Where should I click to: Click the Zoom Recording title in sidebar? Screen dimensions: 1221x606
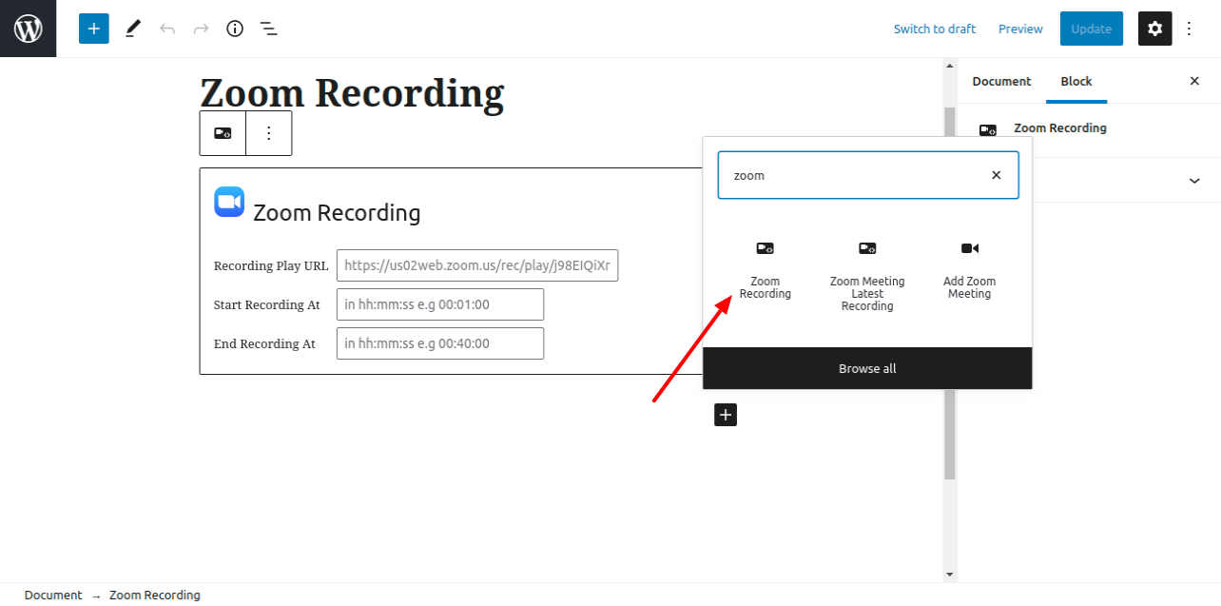tap(1060, 127)
